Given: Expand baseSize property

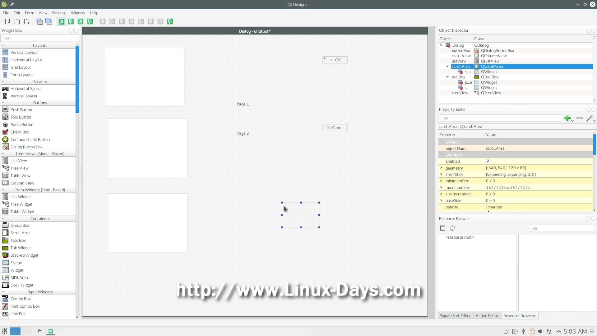Looking at the screenshot, I should coord(441,200).
